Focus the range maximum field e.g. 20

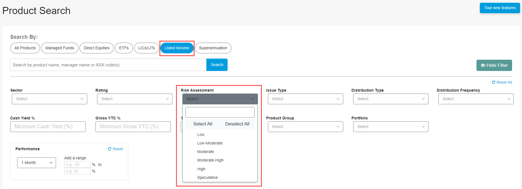tap(78, 171)
